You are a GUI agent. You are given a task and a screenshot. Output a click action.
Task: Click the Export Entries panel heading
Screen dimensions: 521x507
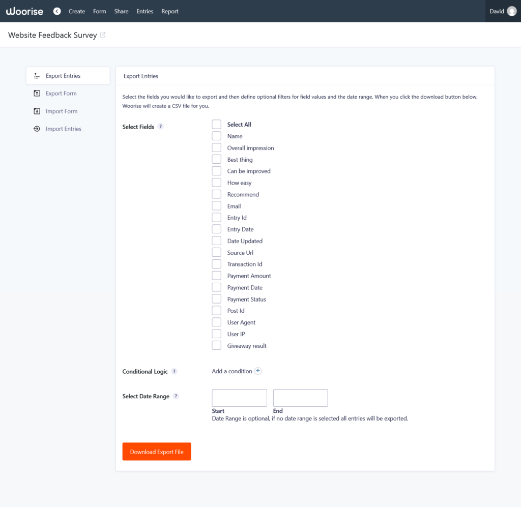pyautogui.click(x=141, y=76)
